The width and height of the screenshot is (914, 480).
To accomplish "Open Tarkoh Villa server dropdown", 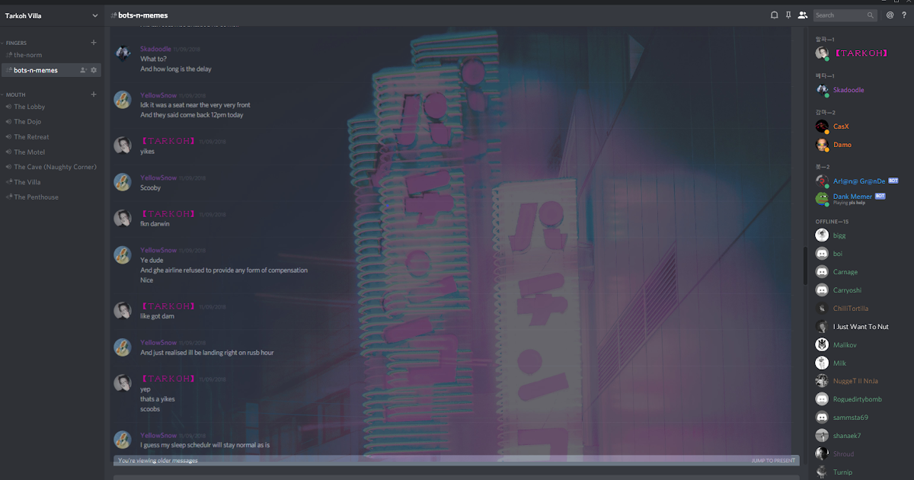I will point(52,15).
